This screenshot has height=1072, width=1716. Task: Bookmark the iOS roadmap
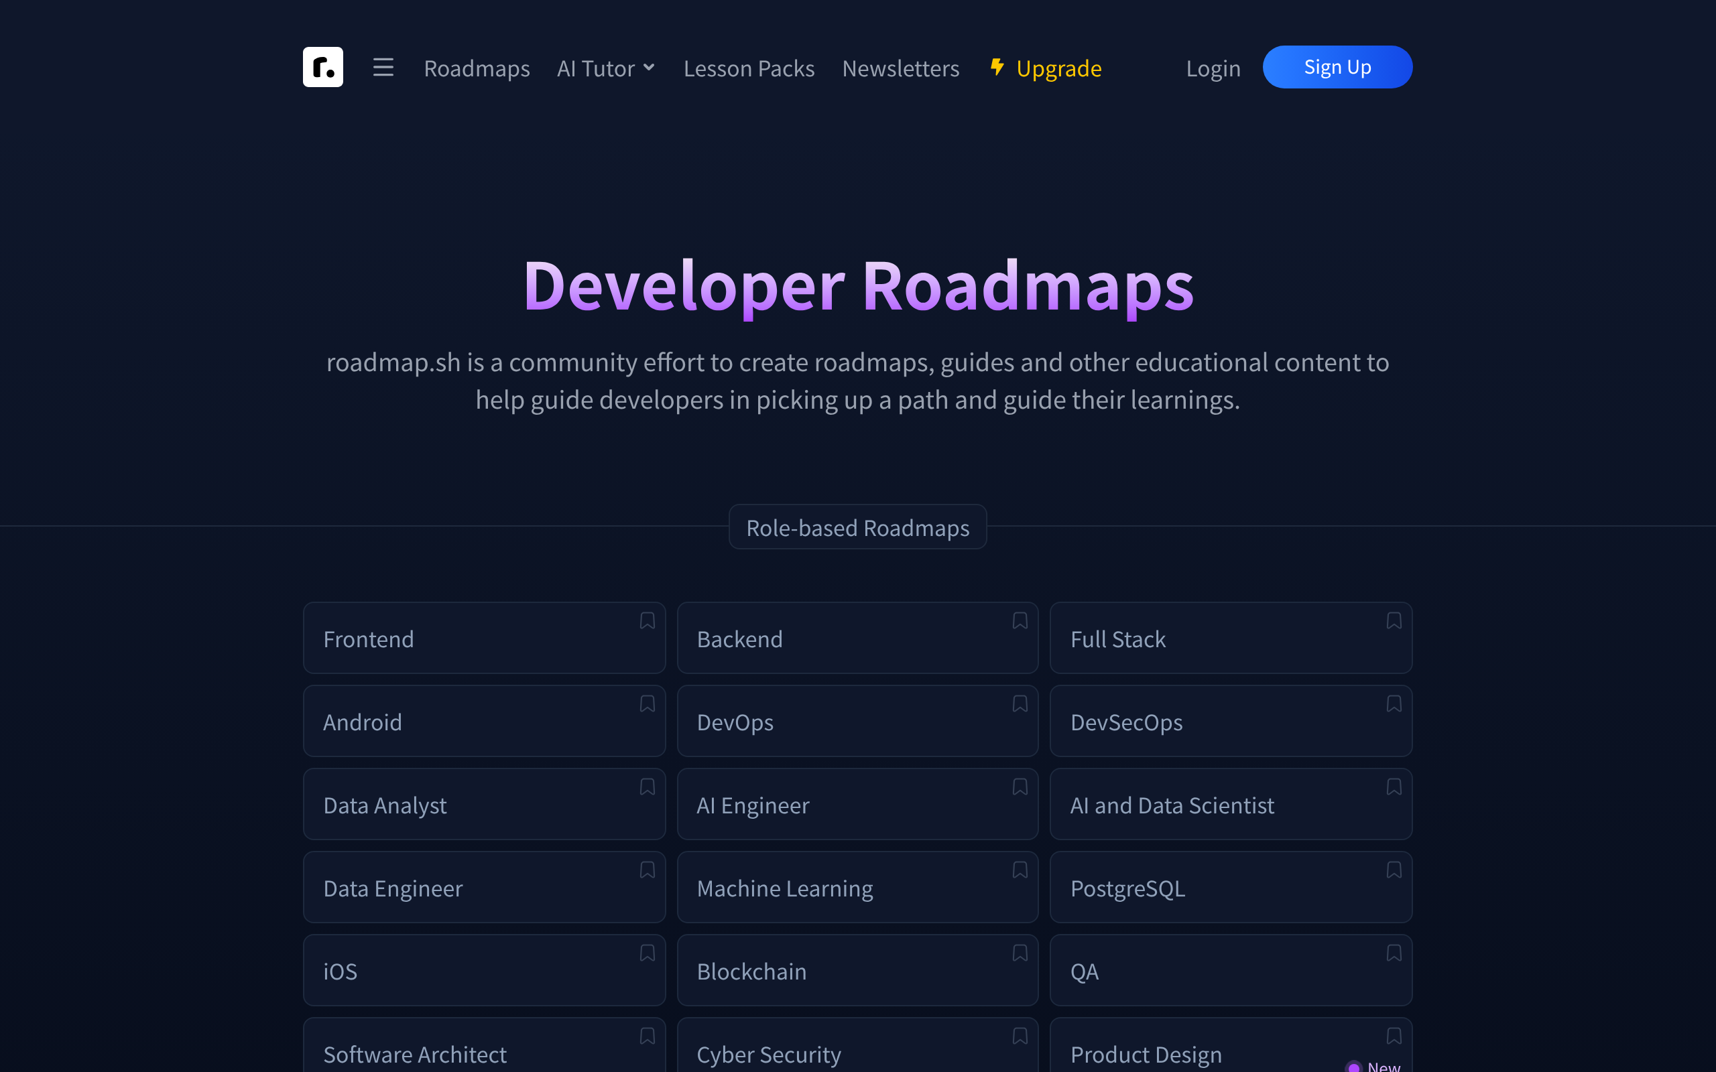pos(647,952)
